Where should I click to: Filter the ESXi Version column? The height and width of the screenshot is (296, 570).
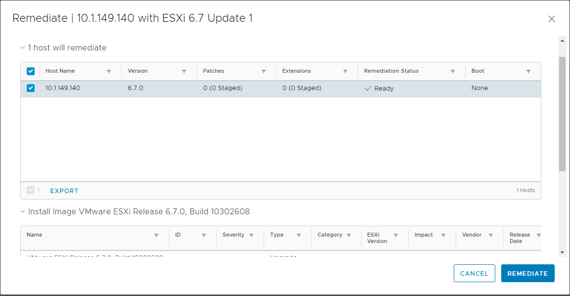(x=396, y=235)
